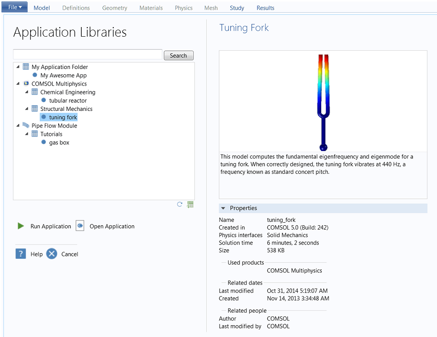Collapse the Tutorials branch

coord(27,134)
